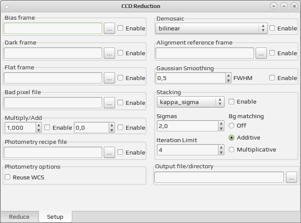Browse for Alignment reference frame
This screenshot has width=301, height=223.
pyautogui.click(x=261, y=53)
